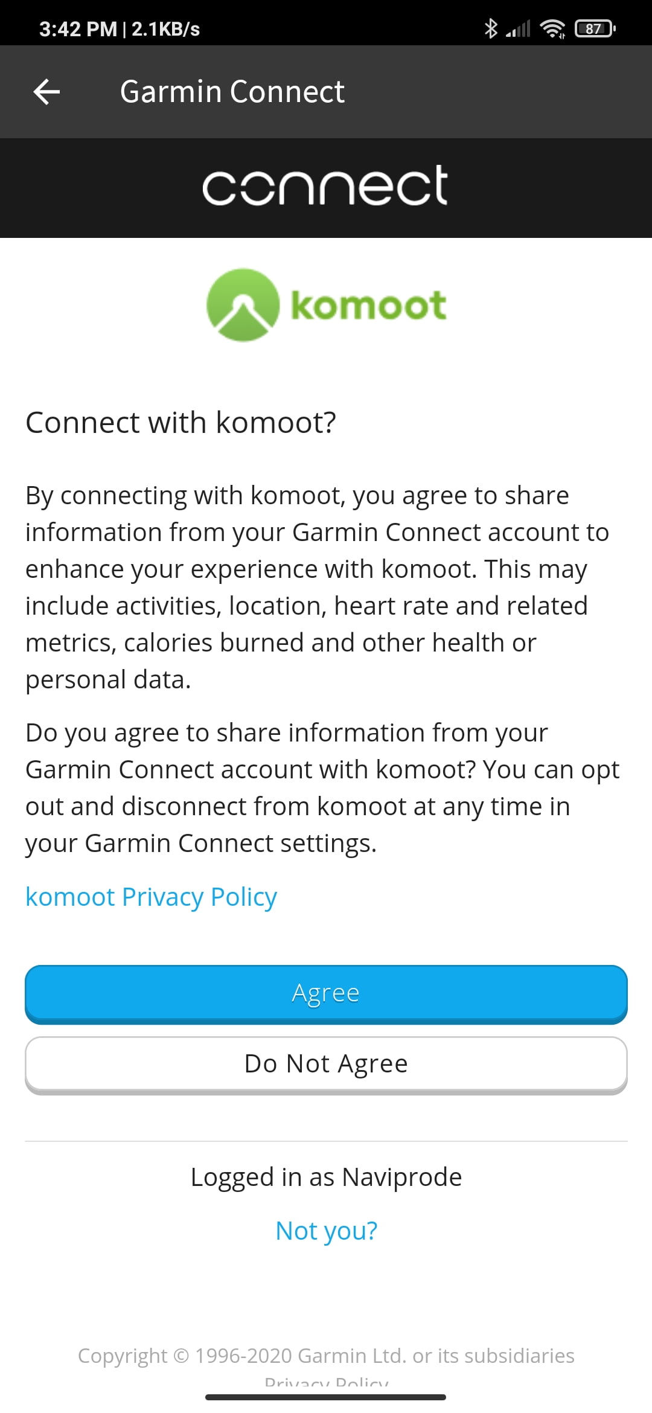Tap Logged in as Naviprode text
Image resolution: width=652 pixels, height=1413 pixels.
326,1177
